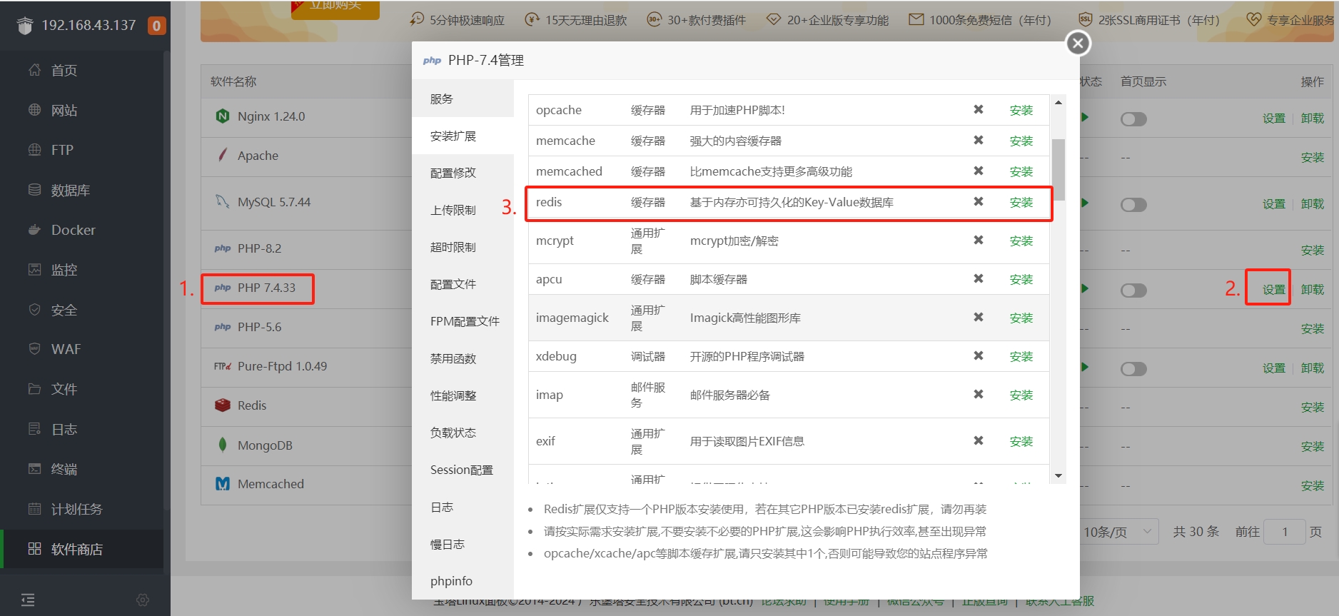Install the memcached extension
This screenshot has height=616, width=1339.
pyautogui.click(x=1021, y=172)
